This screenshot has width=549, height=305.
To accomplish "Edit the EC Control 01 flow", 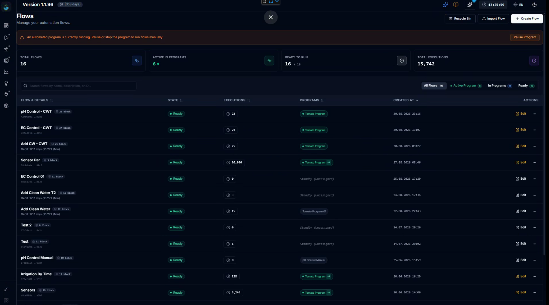I will click(521, 179).
